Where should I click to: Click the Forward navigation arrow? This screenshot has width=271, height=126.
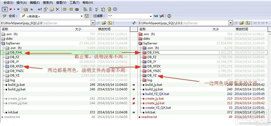(x=263, y=23)
